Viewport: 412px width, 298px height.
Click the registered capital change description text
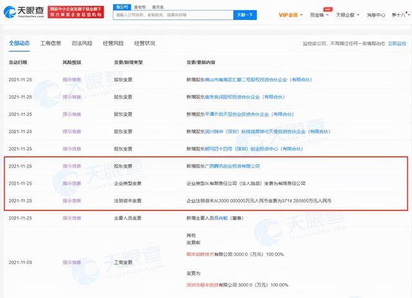click(x=259, y=201)
